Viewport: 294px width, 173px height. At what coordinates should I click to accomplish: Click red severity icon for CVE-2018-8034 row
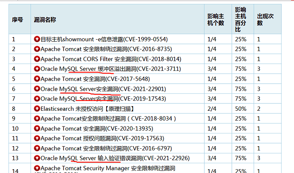[37, 118]
